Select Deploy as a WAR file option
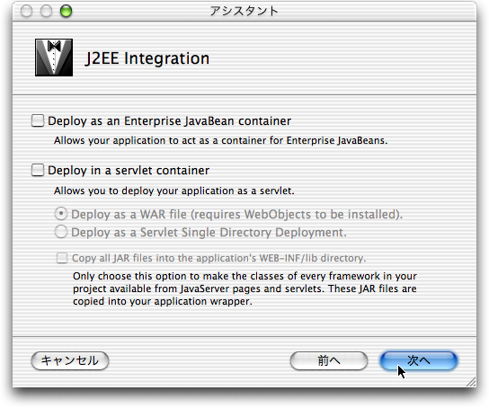489x408 pixels. pos(61,214)
